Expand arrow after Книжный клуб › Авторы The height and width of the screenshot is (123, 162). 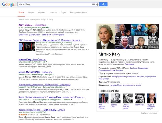point(53,74)
